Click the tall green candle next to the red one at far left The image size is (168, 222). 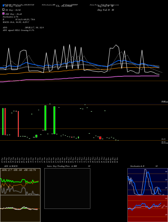(x=3, y=121)
